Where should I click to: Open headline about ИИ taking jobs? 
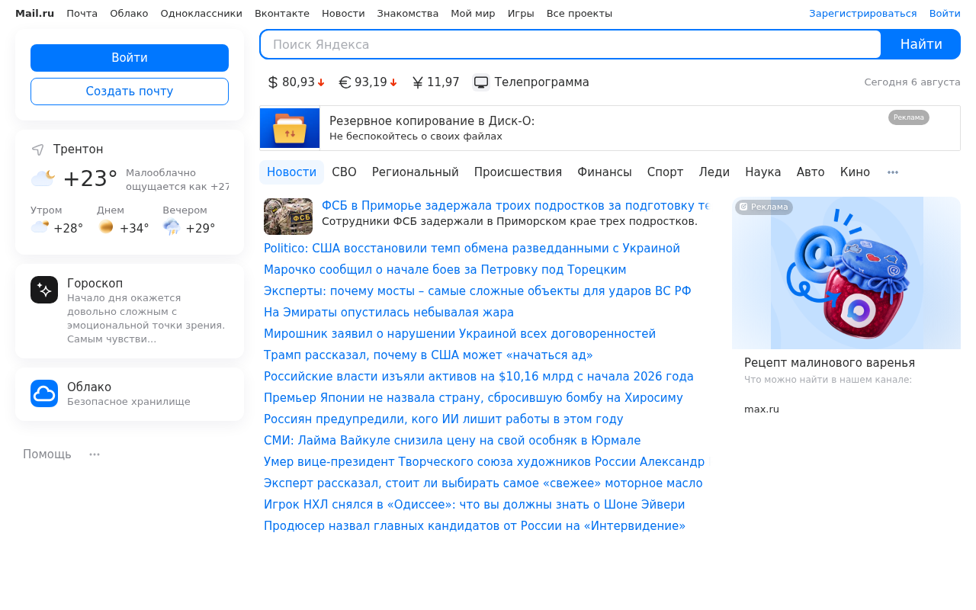tap(444, 419)
